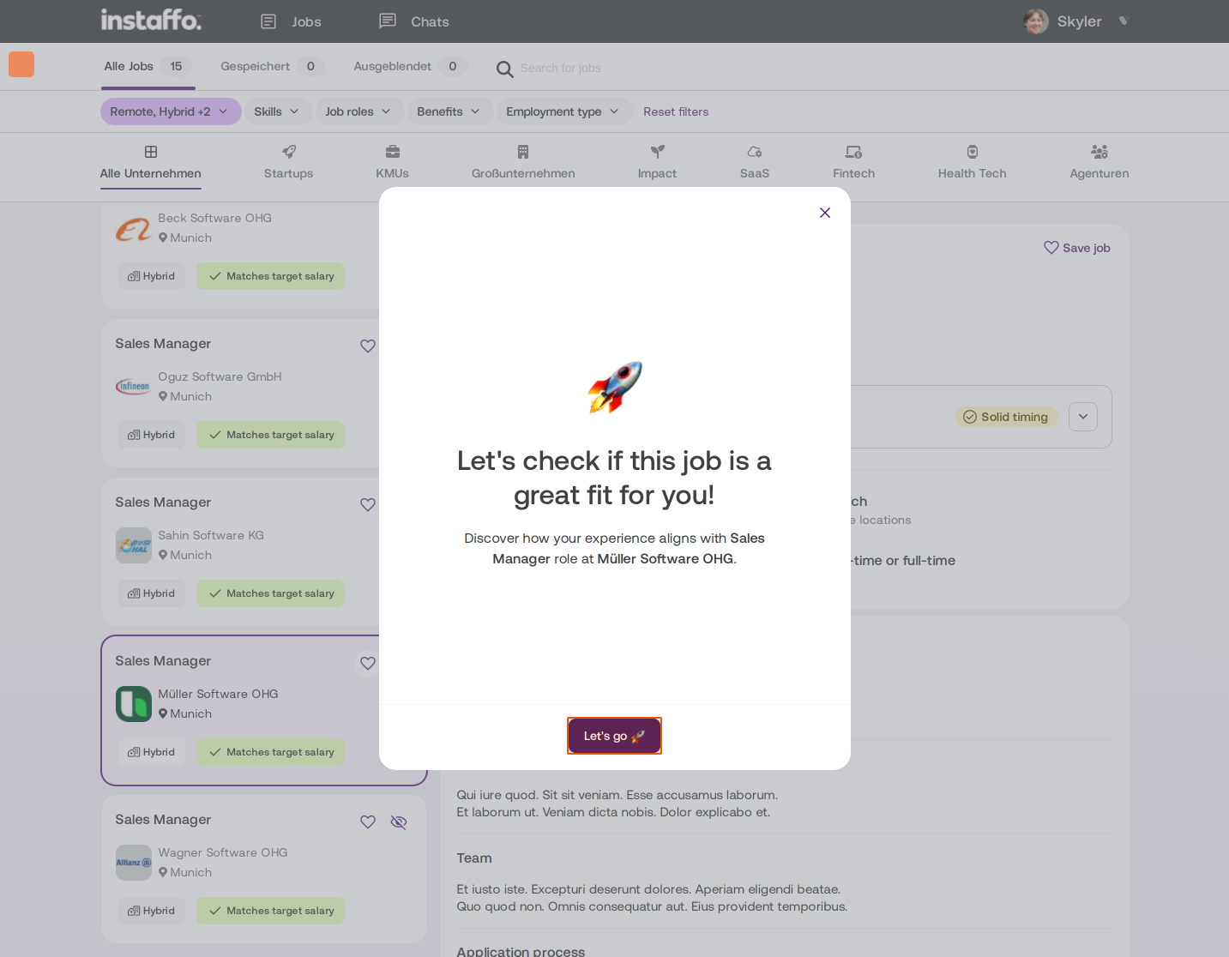Image resolution: width=1229 pixels, height=957 pixels.
Task: Hide the Wagner Software OHG job
Action: click(399, 822)
